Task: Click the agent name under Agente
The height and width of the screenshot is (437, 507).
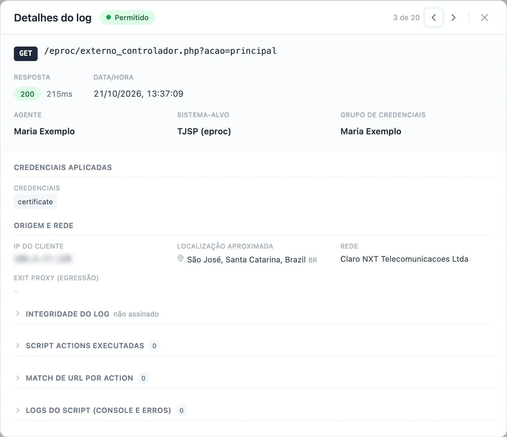Action: pyautogui.click(x=45, y=131)
